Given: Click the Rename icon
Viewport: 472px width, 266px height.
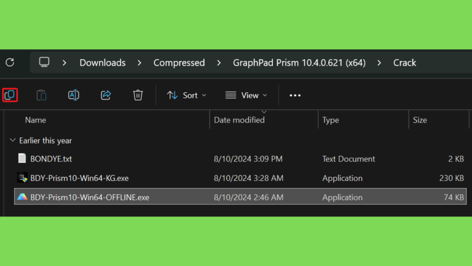Looking at the screenshot, I should click(73, 95).
